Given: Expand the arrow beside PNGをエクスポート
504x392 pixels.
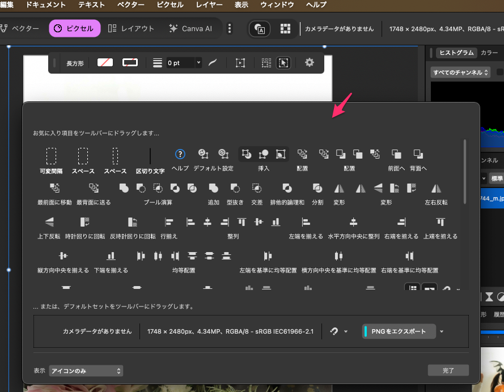Looking at the screenshot, I should coord(441,331).
